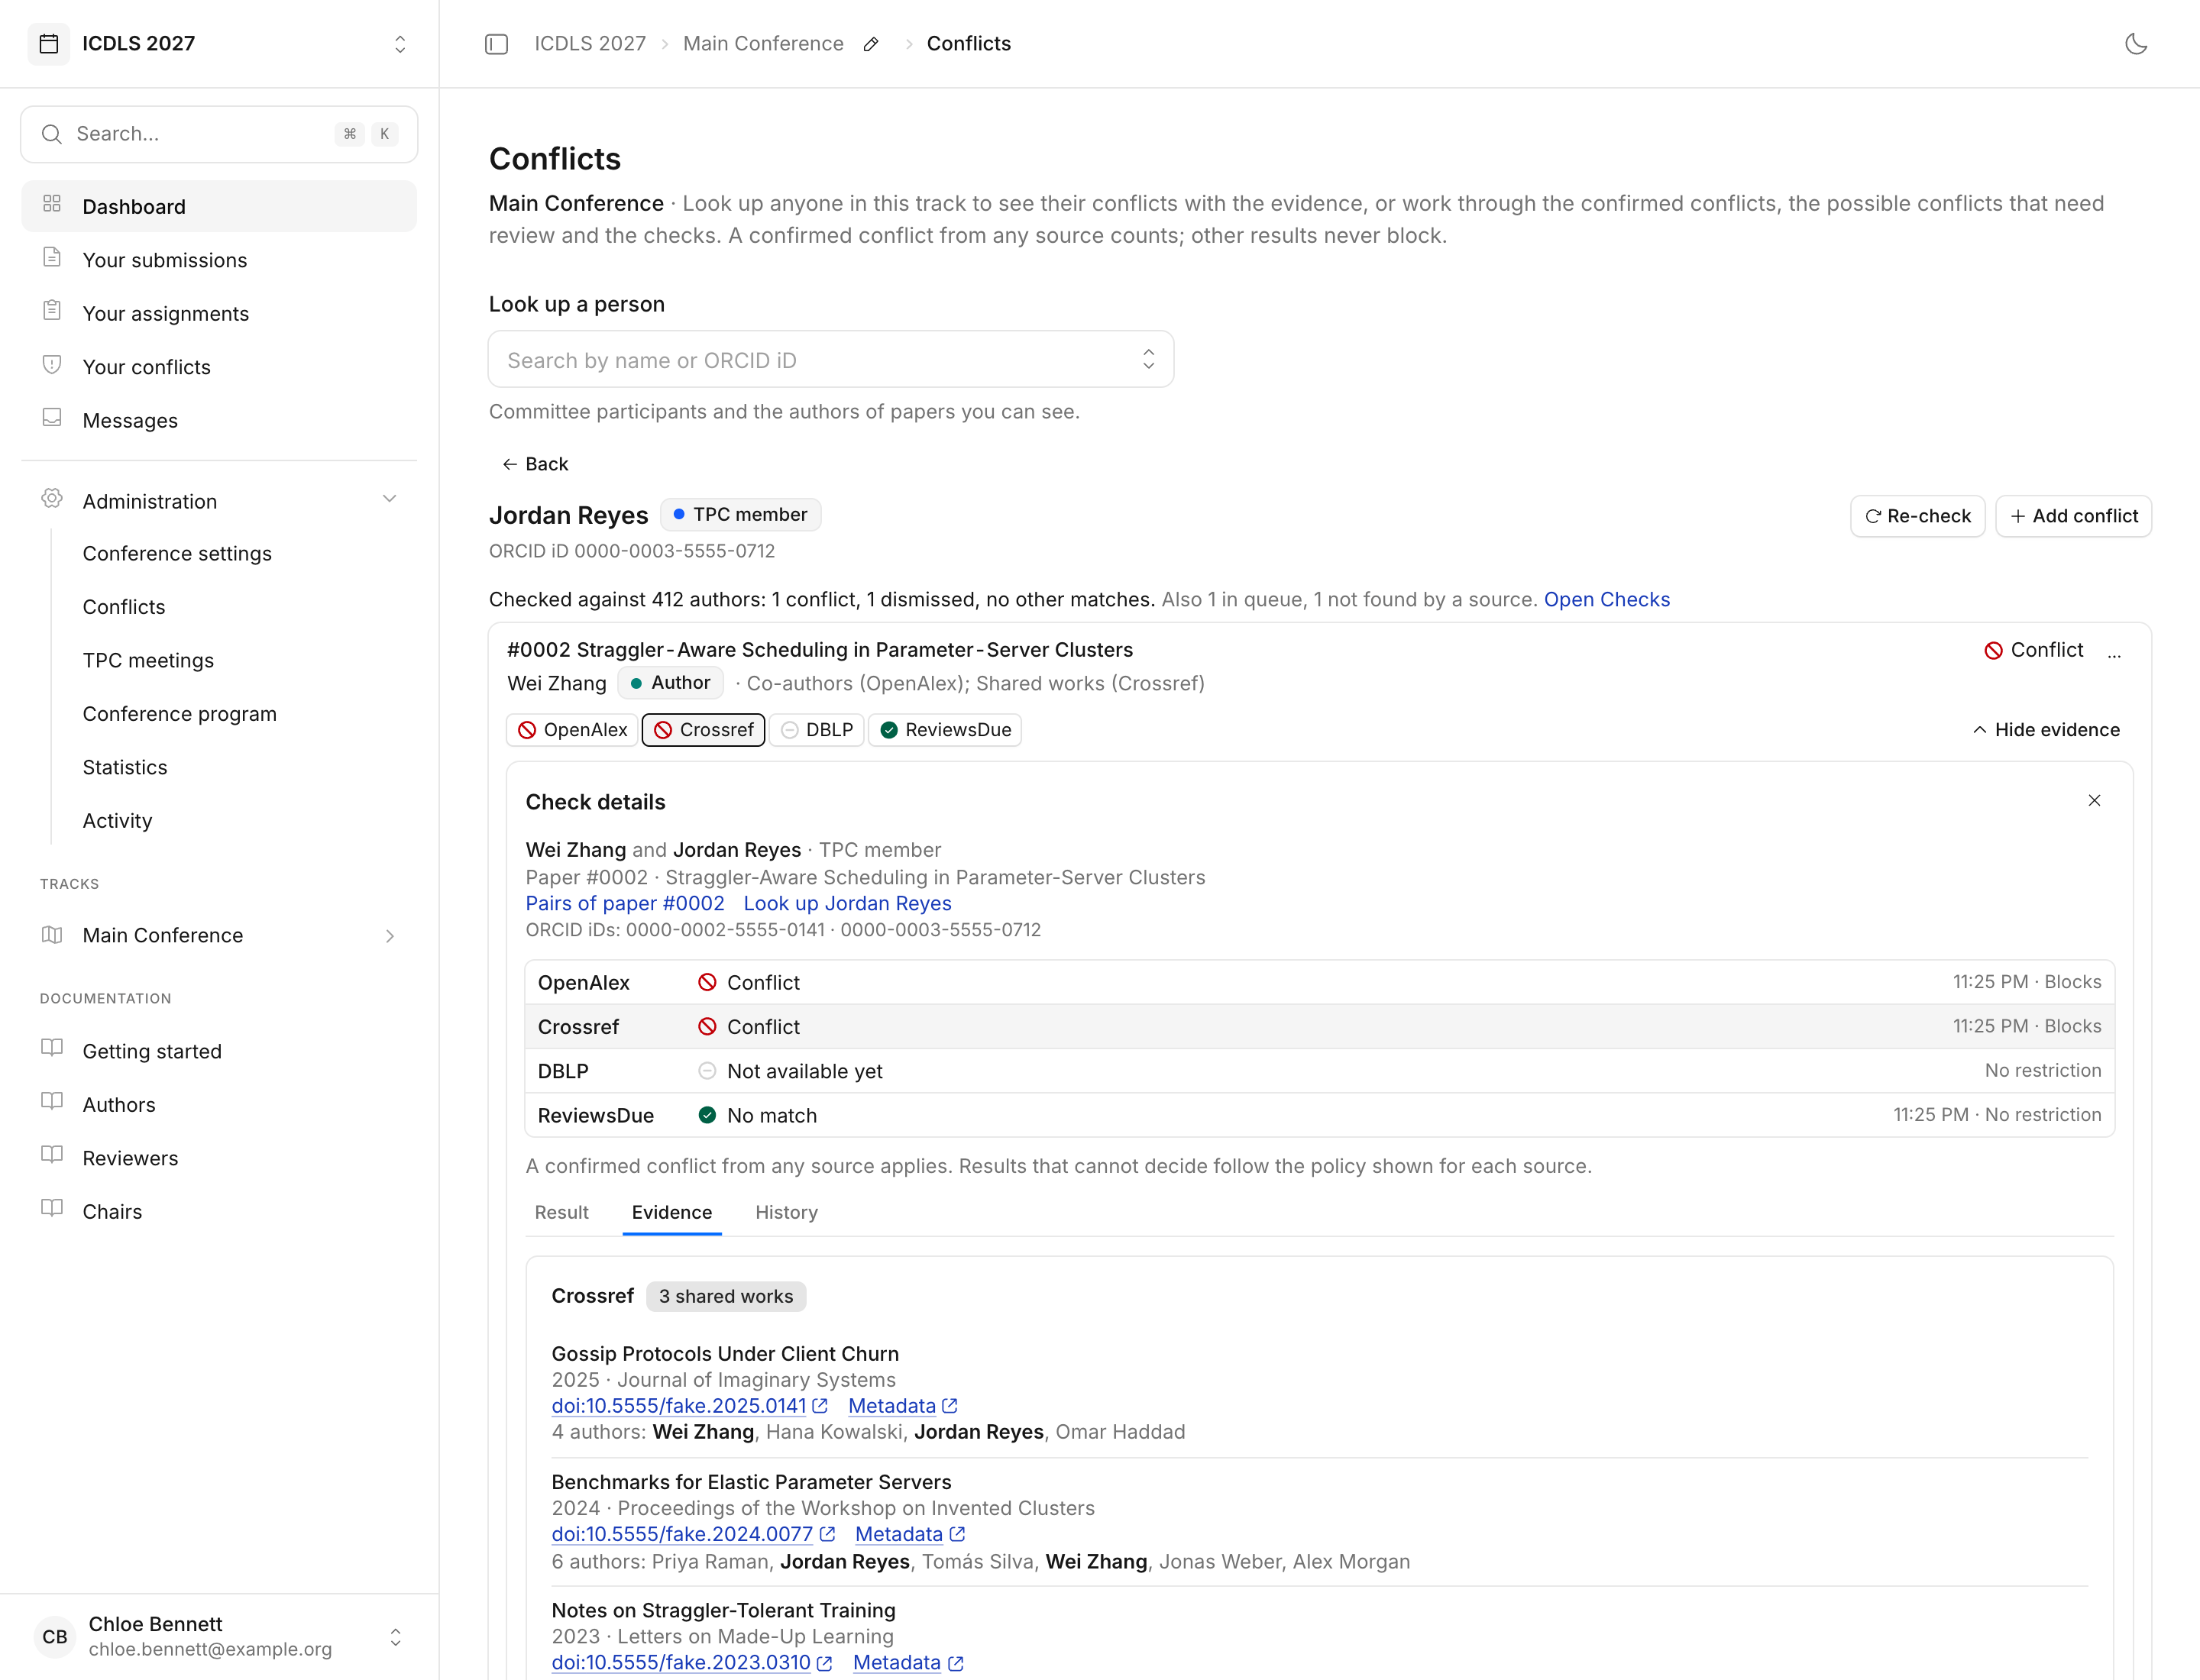Switch to the History tab
2200x1680 pixels.
[786, 1212]
